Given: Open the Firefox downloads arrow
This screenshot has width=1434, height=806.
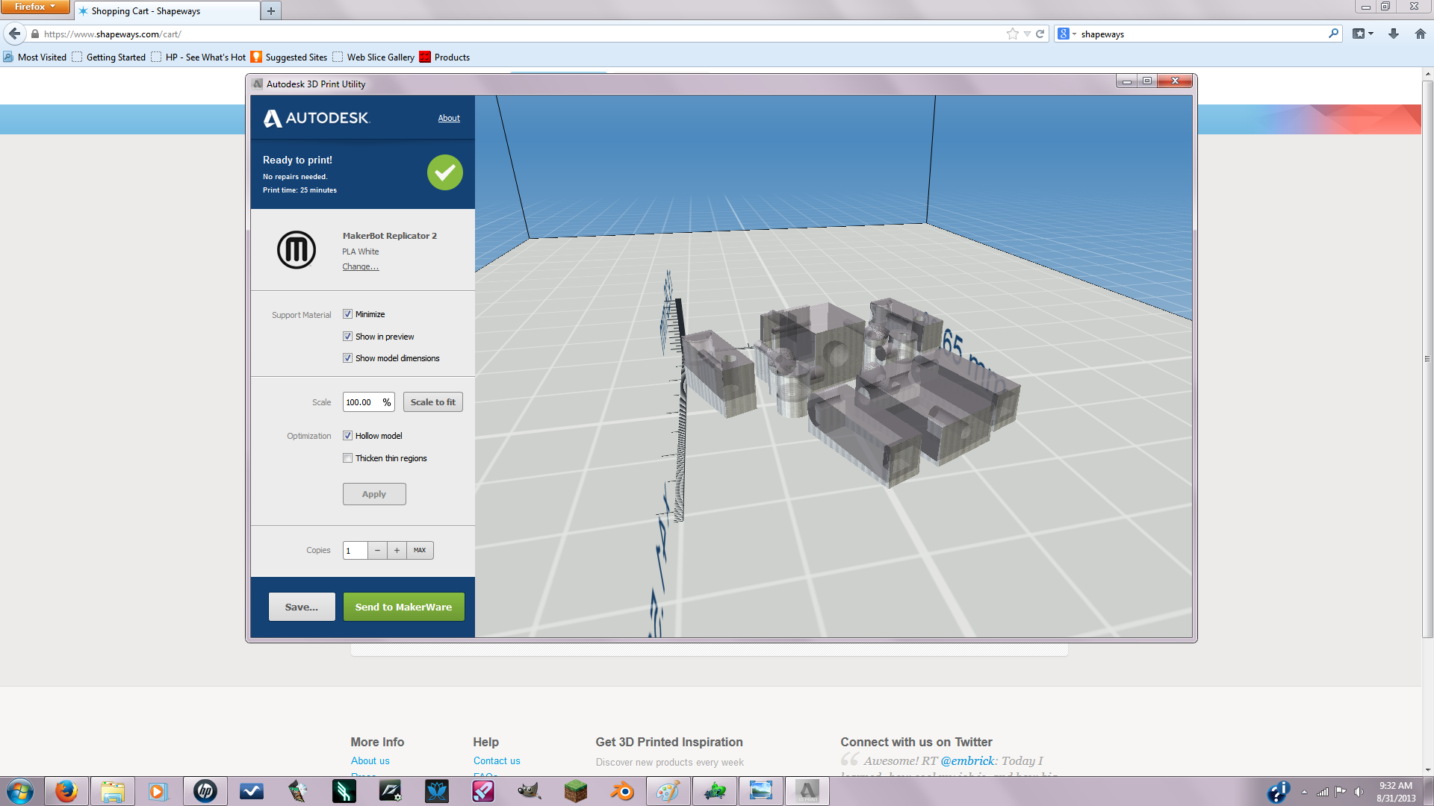Looking at the screenshot, I should tap(1394, 34).
